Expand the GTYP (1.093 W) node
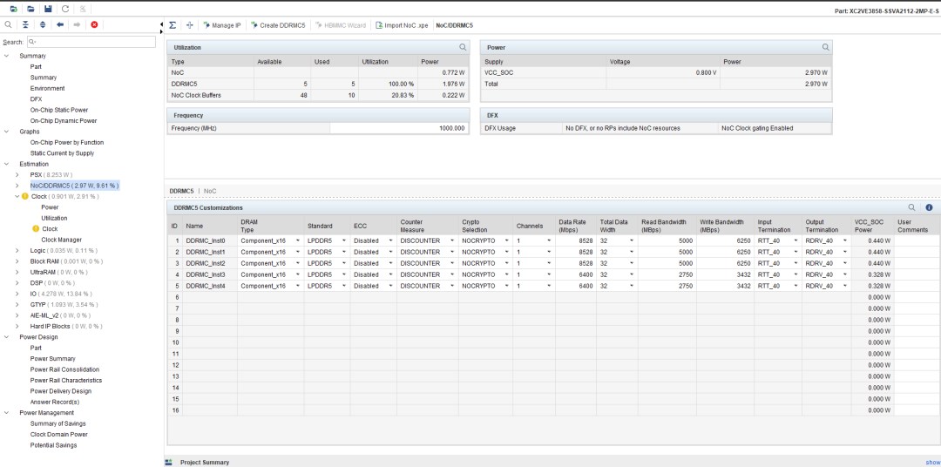 tap(17, 304)
